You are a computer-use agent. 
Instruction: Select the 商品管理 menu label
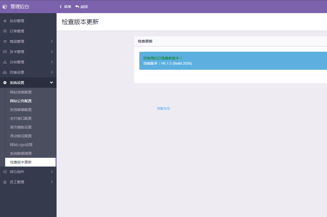click(17, 41)
